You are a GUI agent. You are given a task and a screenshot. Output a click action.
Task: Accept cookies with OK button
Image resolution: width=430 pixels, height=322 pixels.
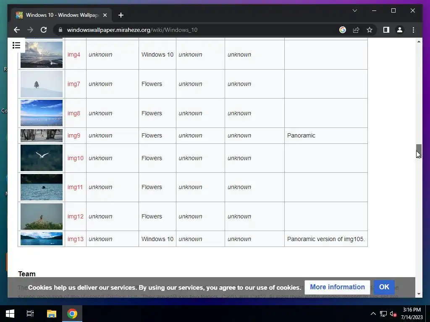(x=384, y=287)
